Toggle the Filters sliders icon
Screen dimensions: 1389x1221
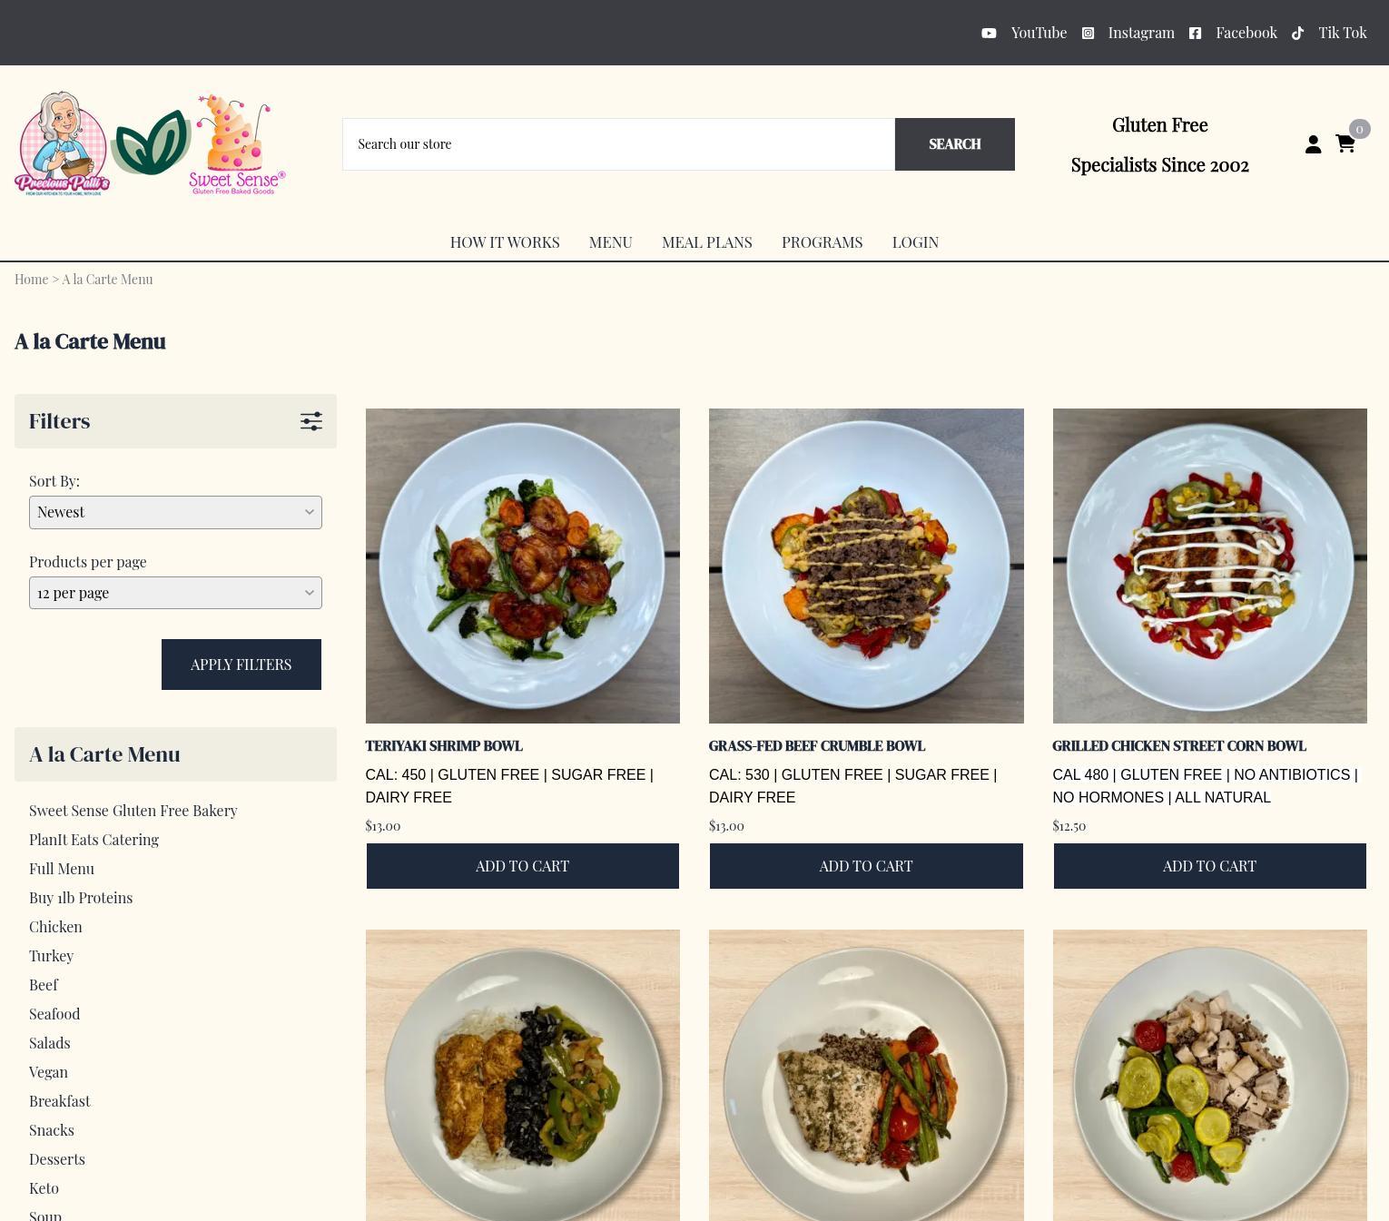(311, 421)
